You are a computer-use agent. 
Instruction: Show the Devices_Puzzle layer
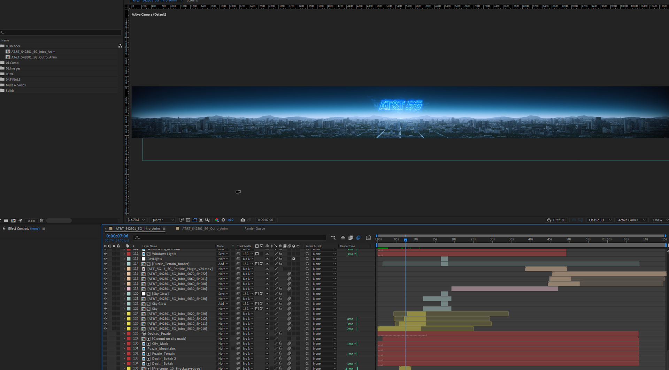coord(105,334)
